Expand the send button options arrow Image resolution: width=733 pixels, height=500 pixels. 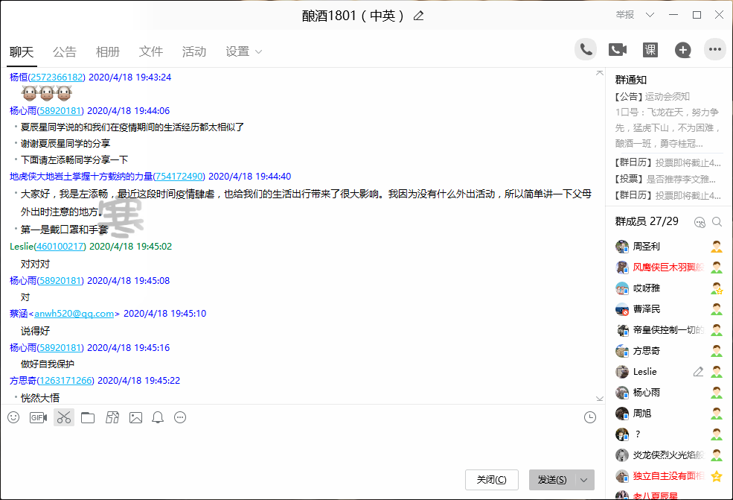click(x=585, y=480)
